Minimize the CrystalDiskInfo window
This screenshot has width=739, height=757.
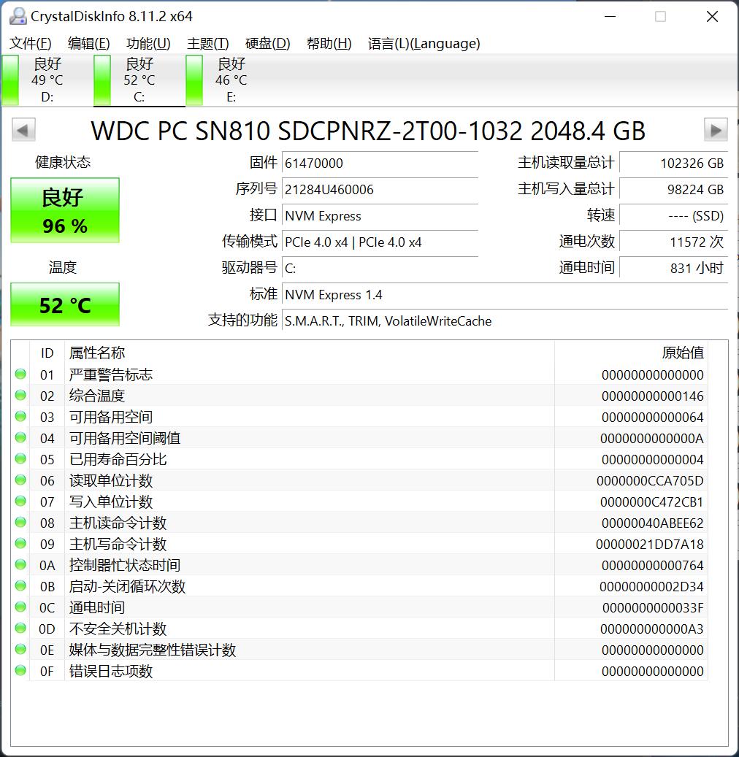click(610, 16)
